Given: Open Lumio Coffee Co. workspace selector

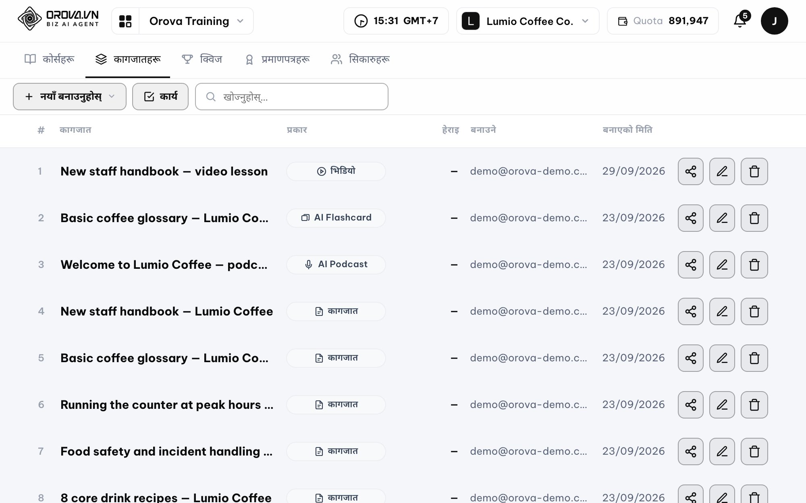Looking at the screenshot, I should [x=528, y=21].
